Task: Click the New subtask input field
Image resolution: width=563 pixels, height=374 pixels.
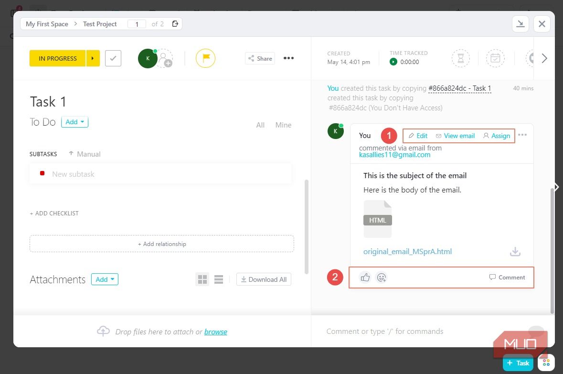Action: click(x=160, y=174)
